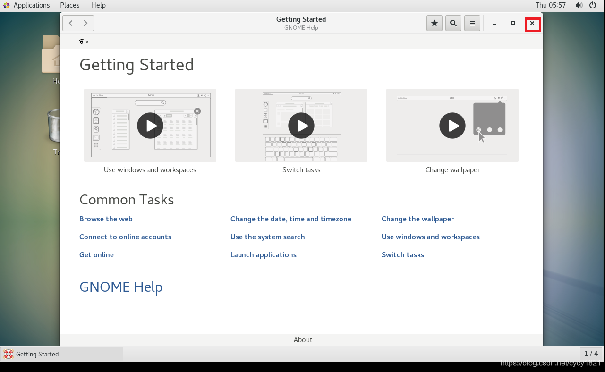Open the volume speaker icon
The width and height of the screenshot is (605, 372).
point(579,5)
